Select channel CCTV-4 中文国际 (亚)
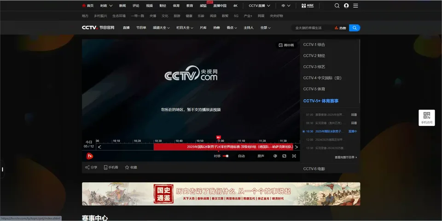 [322, 78]
